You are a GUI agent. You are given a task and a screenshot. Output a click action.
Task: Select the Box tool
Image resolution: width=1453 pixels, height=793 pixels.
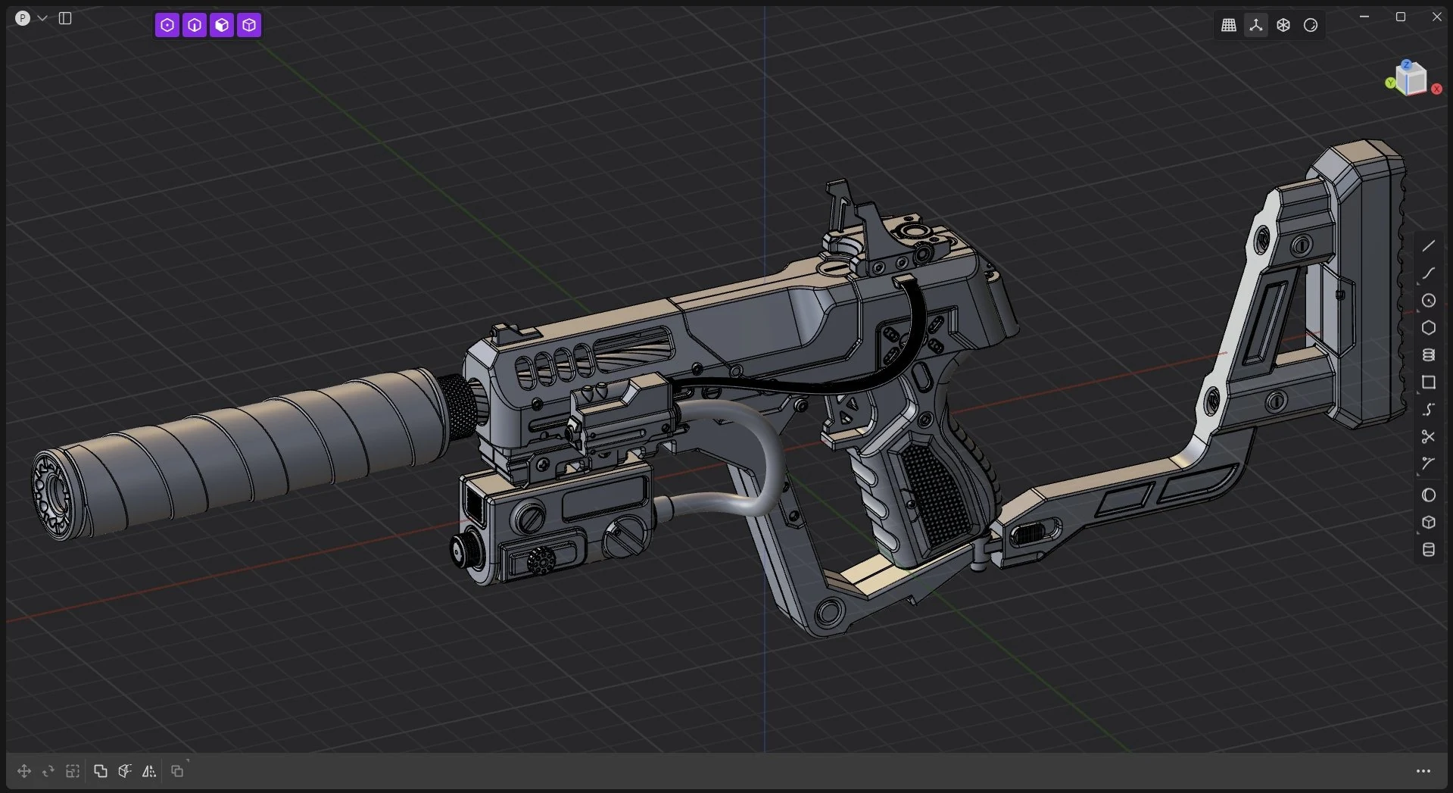coord(1428,523)
